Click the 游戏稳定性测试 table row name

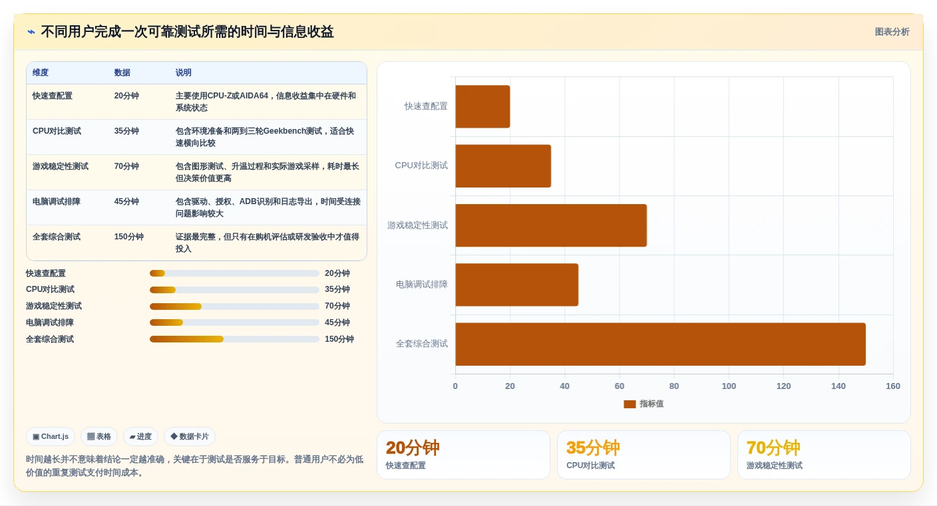tap(61, 166)
